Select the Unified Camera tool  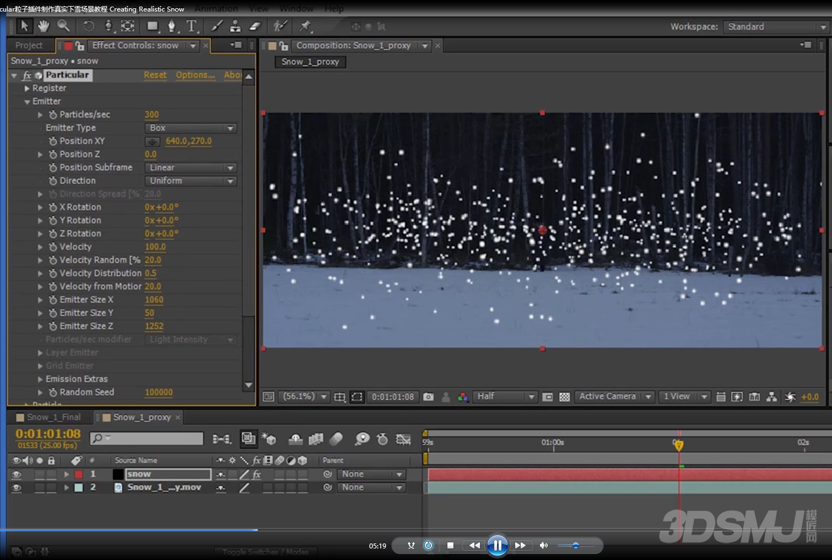pyautogui.click(x=108, y=26)
